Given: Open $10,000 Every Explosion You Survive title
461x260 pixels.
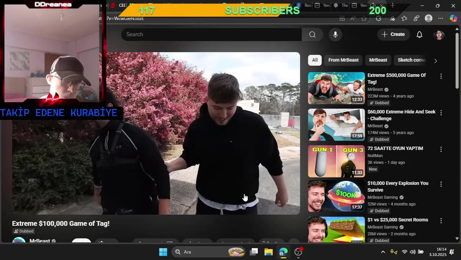Looking at the screenshot, I should pos(398,187).
